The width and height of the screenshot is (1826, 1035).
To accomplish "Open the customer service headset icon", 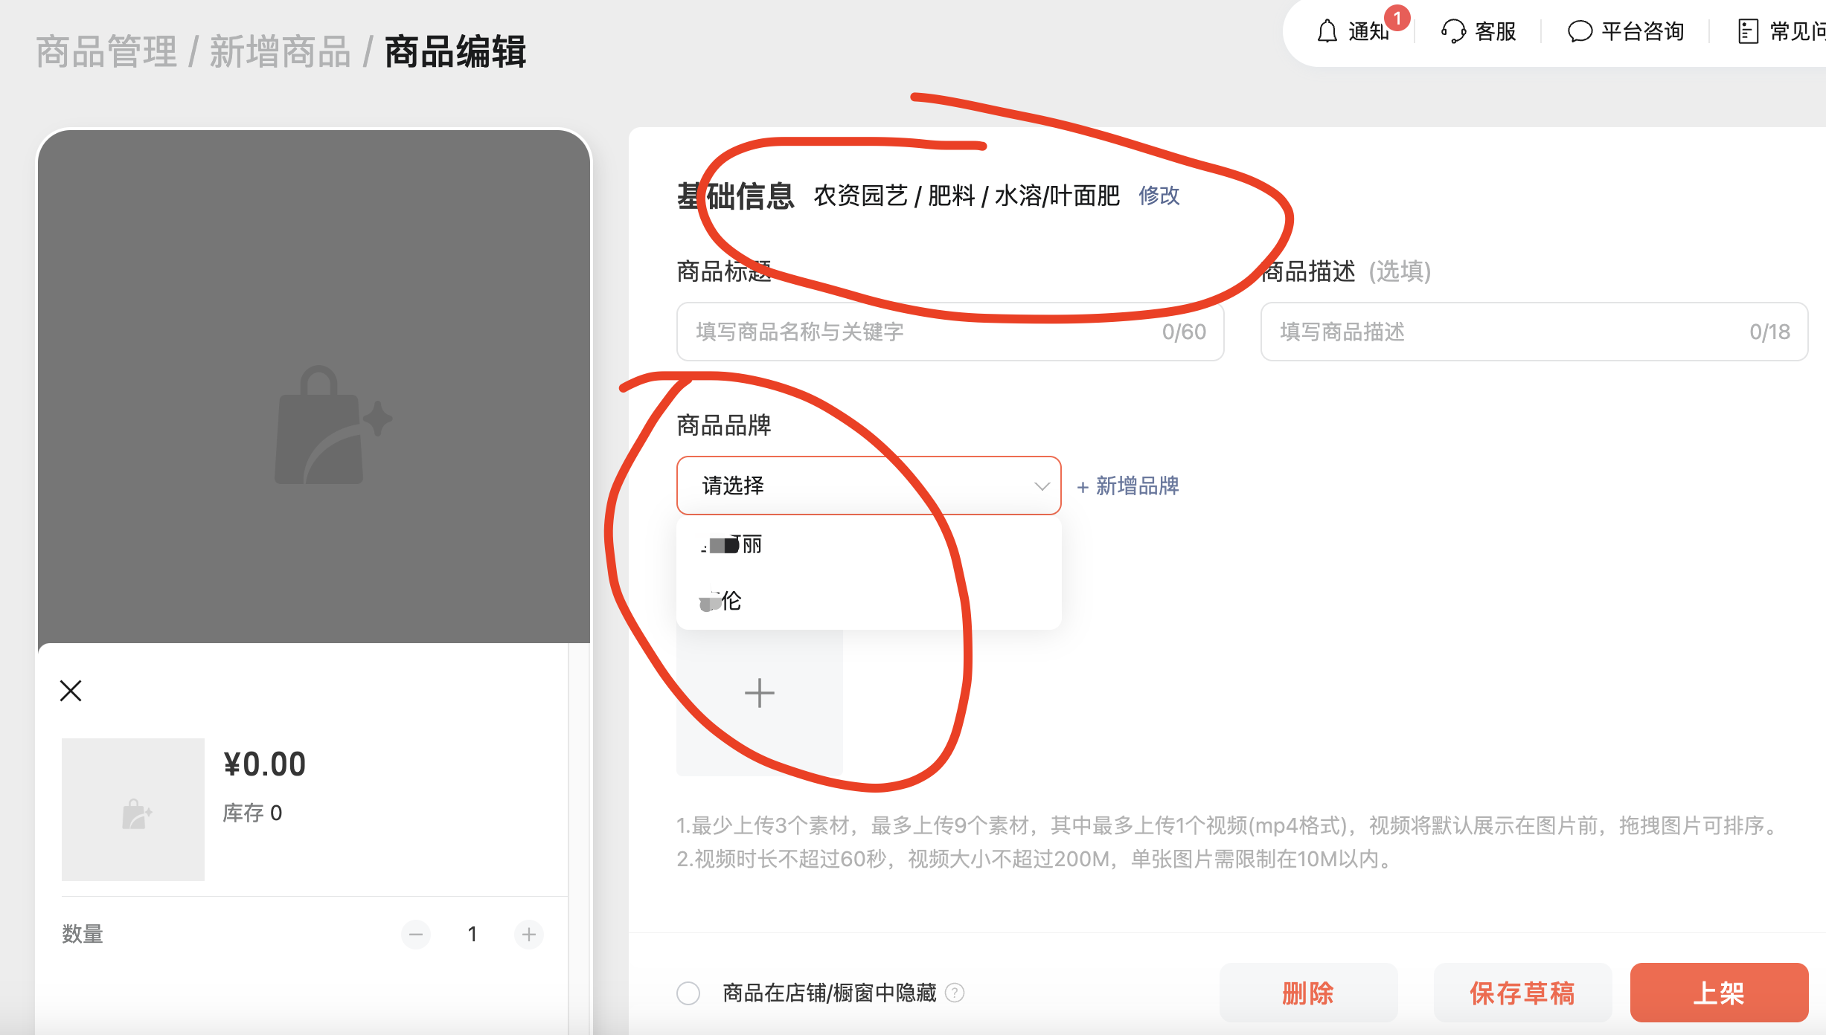I will point(1453,32).
